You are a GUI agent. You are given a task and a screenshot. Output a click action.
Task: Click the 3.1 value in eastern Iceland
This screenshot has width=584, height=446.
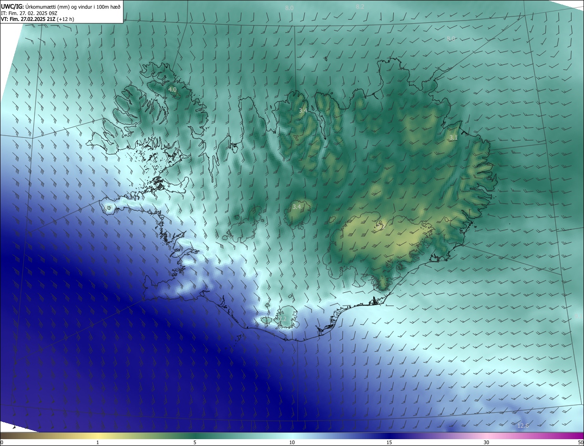[454, 137]
